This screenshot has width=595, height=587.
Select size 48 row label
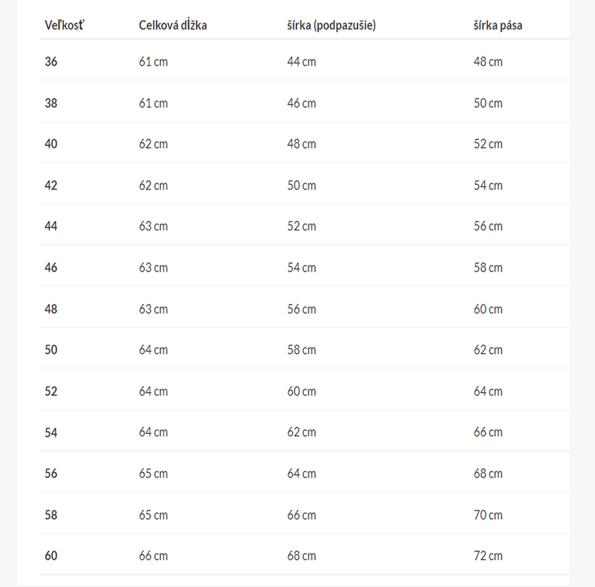(51, 309)
